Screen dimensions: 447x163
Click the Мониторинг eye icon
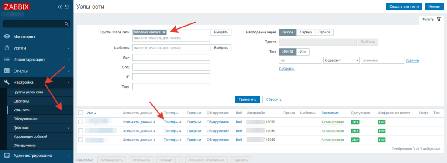(7, 37)
